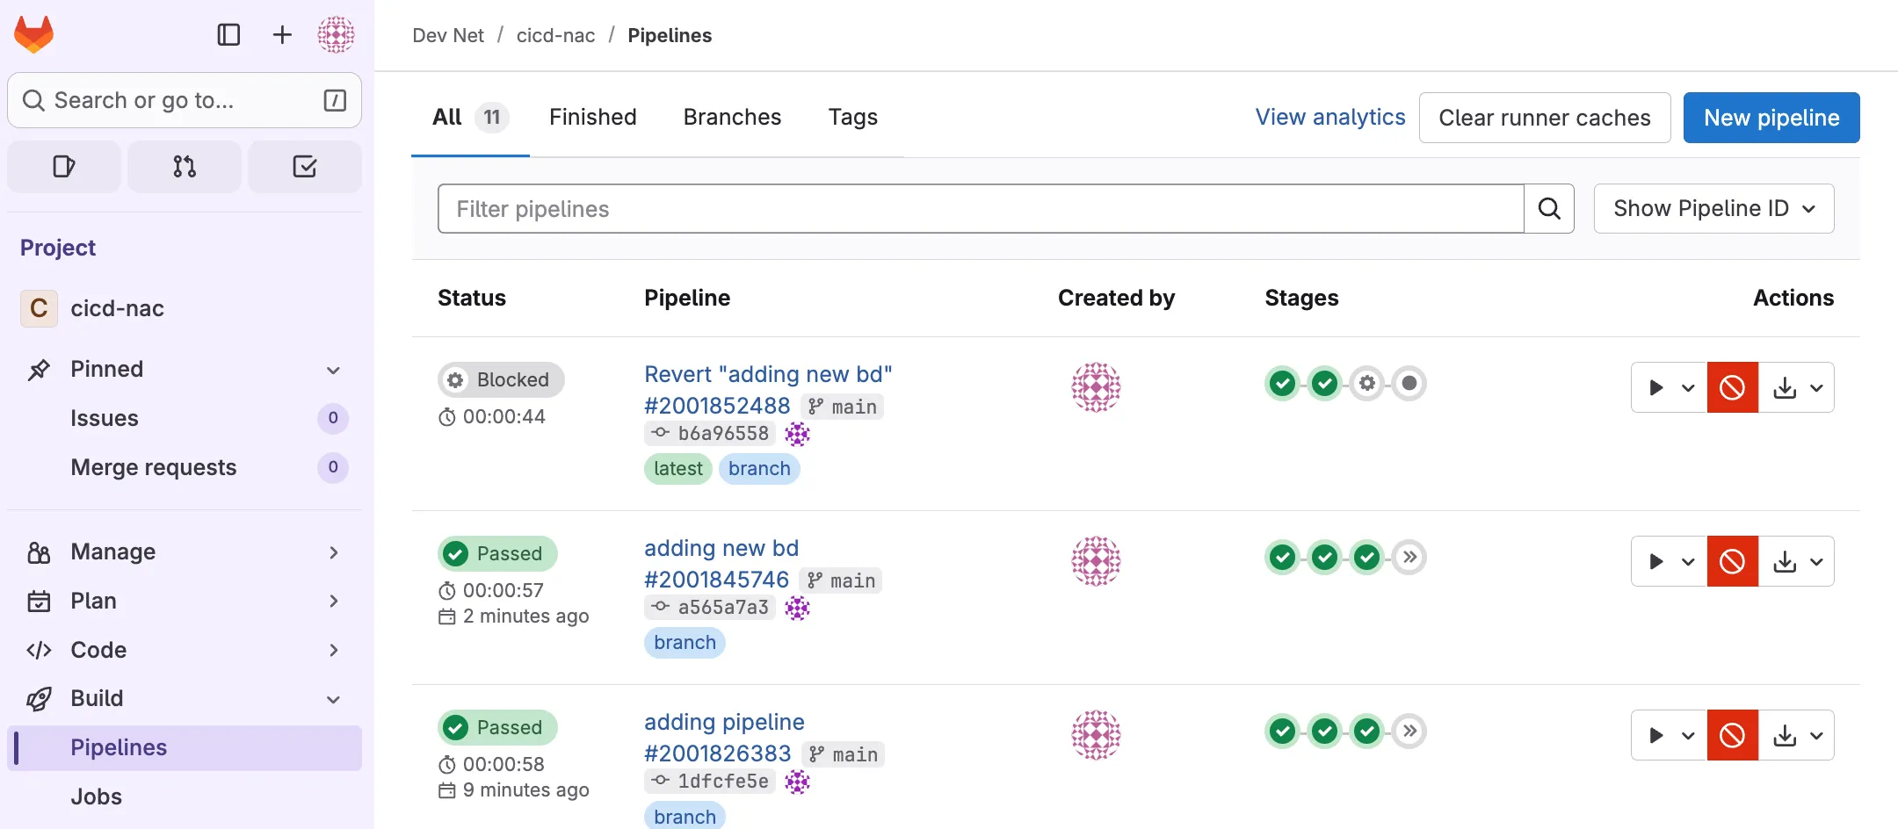
Task: Open run manual jobs dropdown for blocked pipeline
Action: pyautogui.click(x=1670, y=387)
